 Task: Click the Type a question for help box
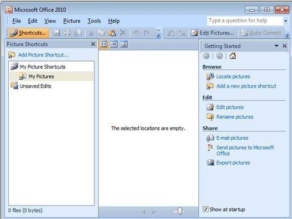(245, 21)
